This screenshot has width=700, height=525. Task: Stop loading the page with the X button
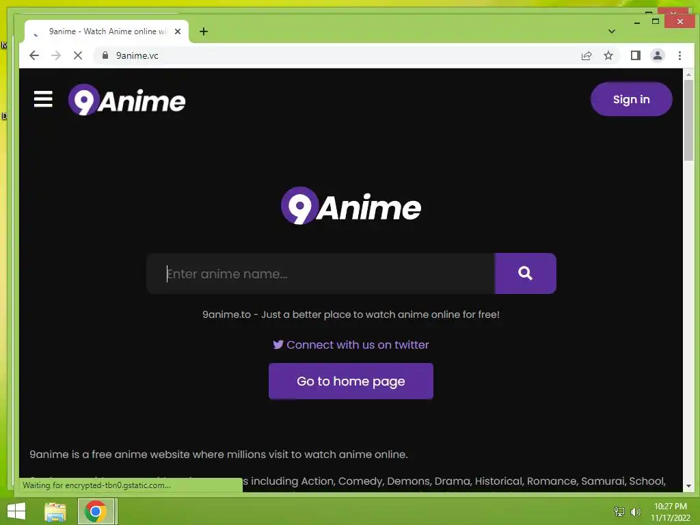(x=78, y=55)
